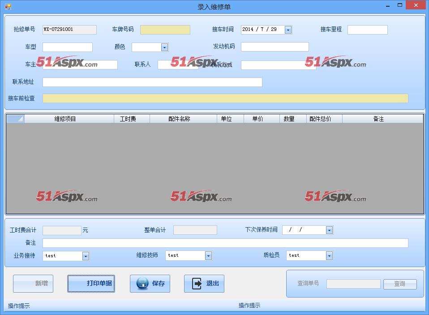Image resolution: width=429 pixels, height=315 pixels.
Task: Click the 工时费合计 field
Action: point(62,230)
